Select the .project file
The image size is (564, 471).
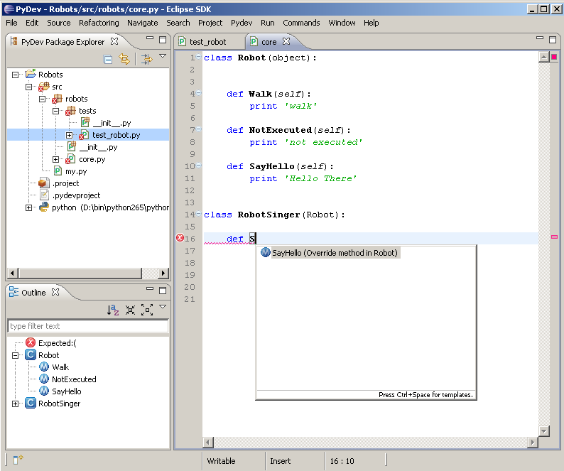point(65,183)
